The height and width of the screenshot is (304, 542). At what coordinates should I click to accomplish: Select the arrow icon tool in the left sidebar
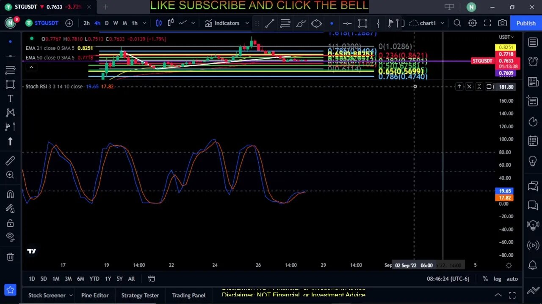10,141
